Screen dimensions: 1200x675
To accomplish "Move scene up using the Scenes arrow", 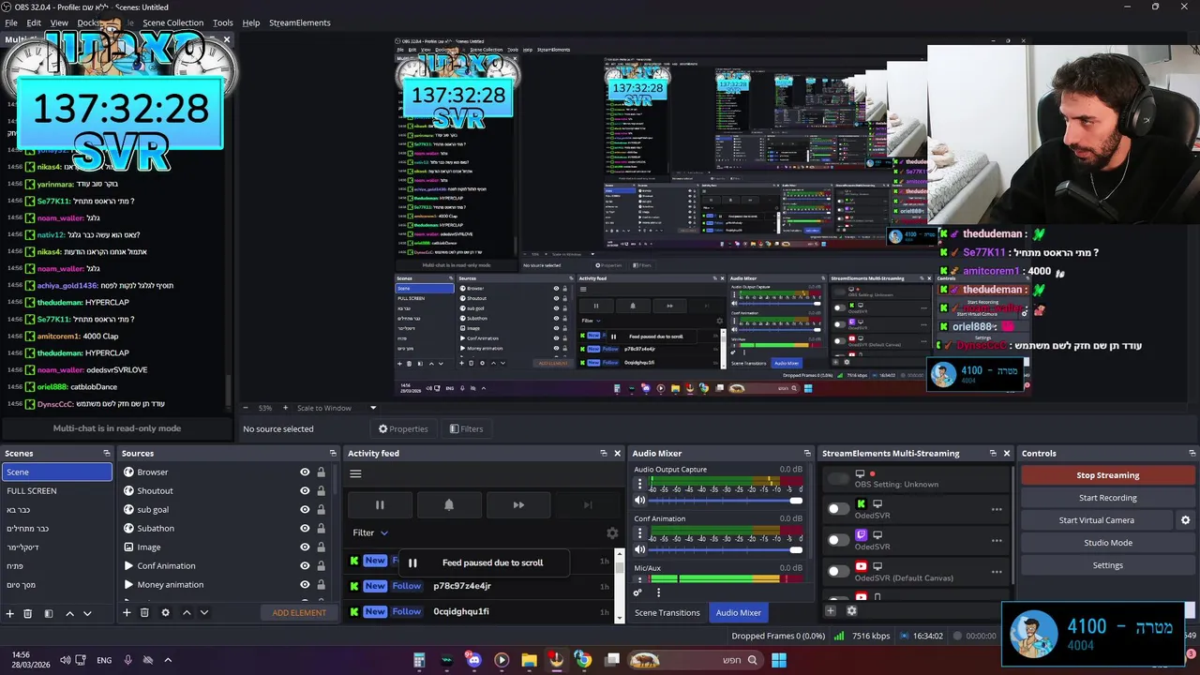I will coord(69,613).
